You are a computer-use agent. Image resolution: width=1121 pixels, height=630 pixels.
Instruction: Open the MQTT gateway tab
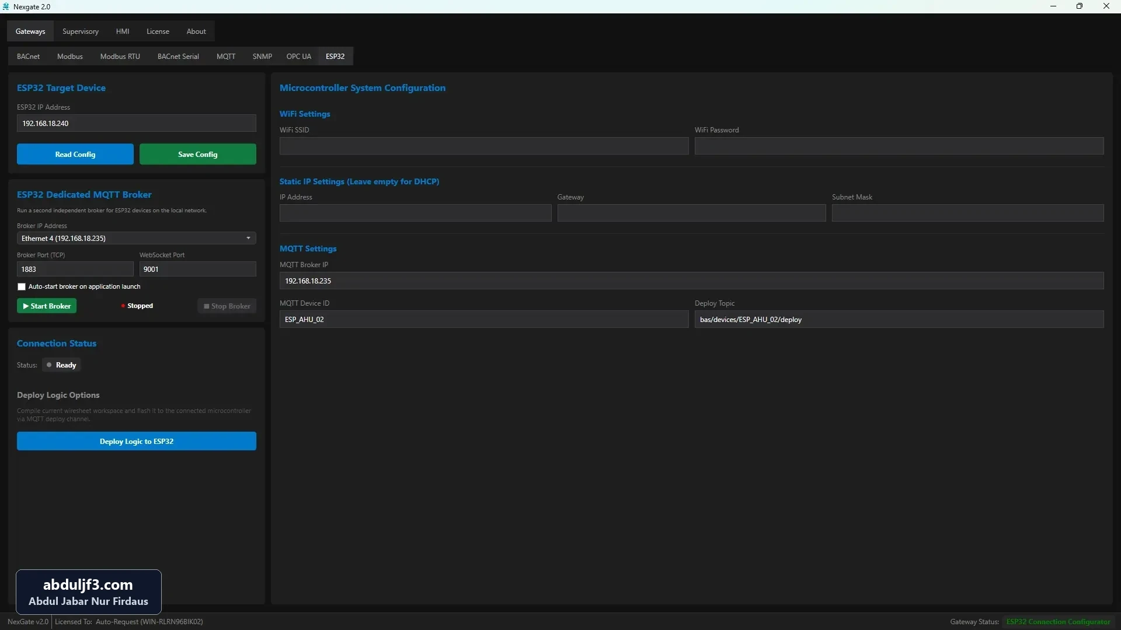[226, 57]
